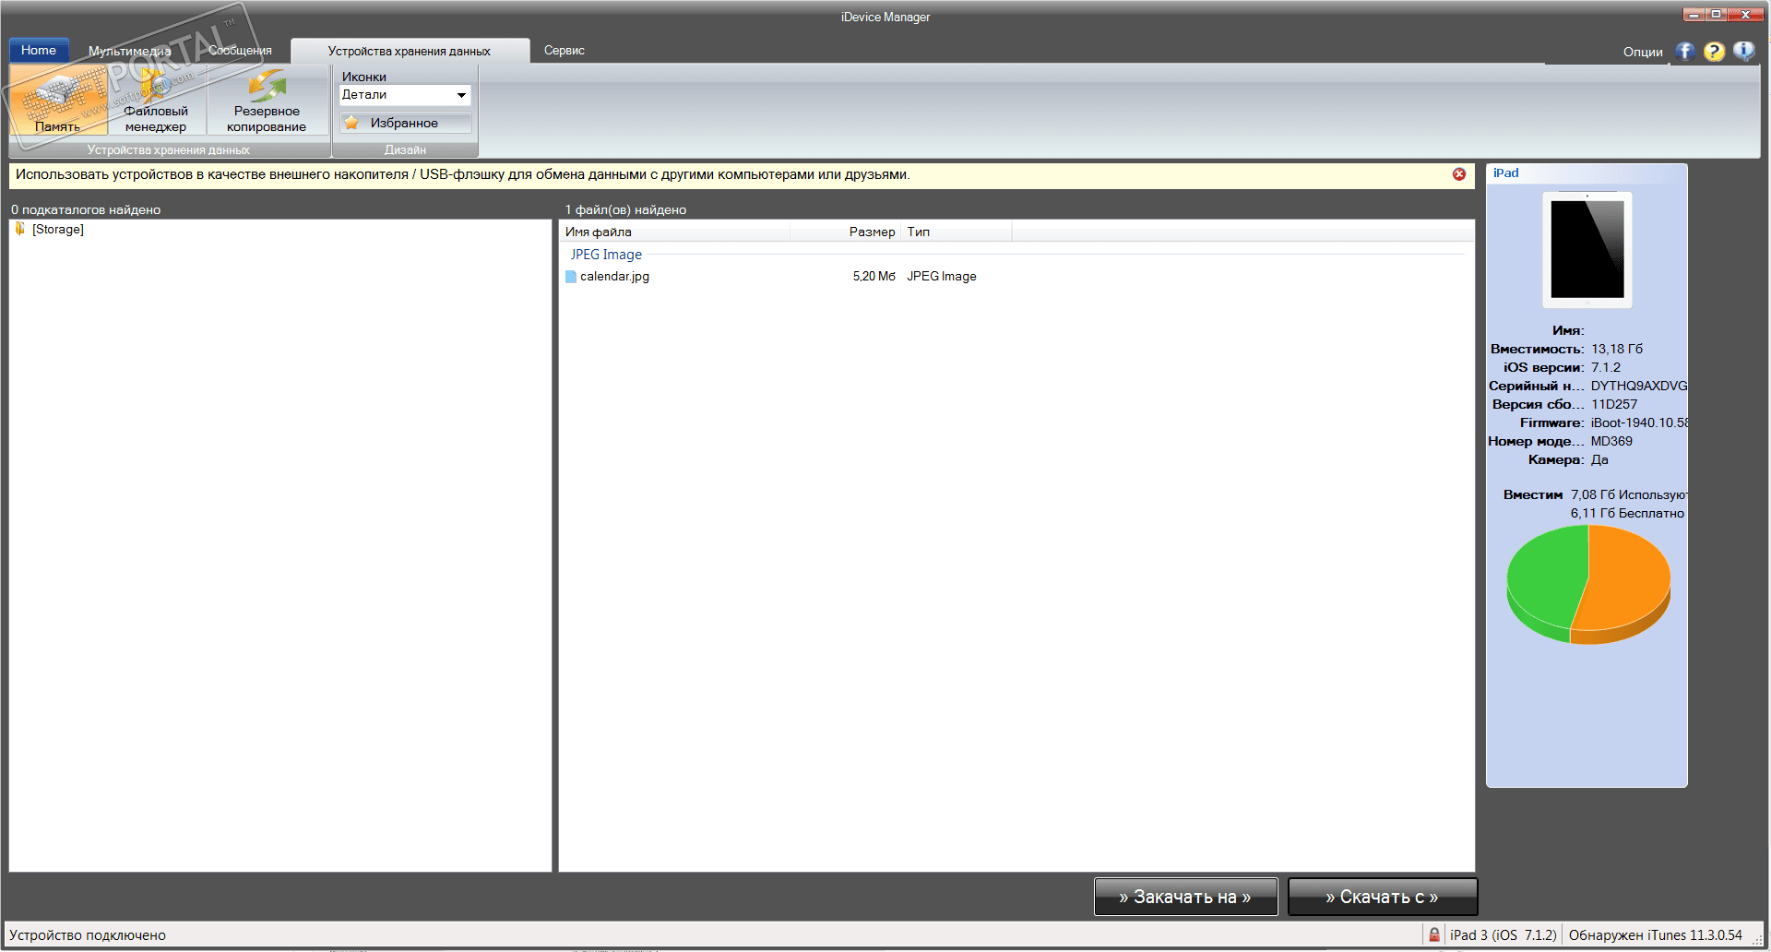Sort by the Размер column header
The width and height of the screenshot is (1771, 952).
click(x=846, y=232)
